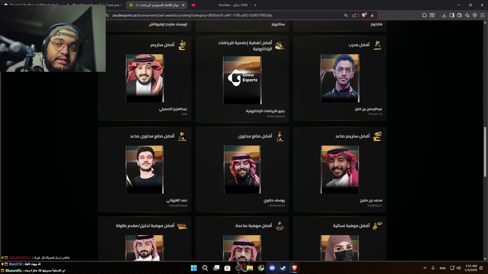Click award icon beside أفضل مدرب
Viewport: 488px width, 274px height.
click(377, 45)
